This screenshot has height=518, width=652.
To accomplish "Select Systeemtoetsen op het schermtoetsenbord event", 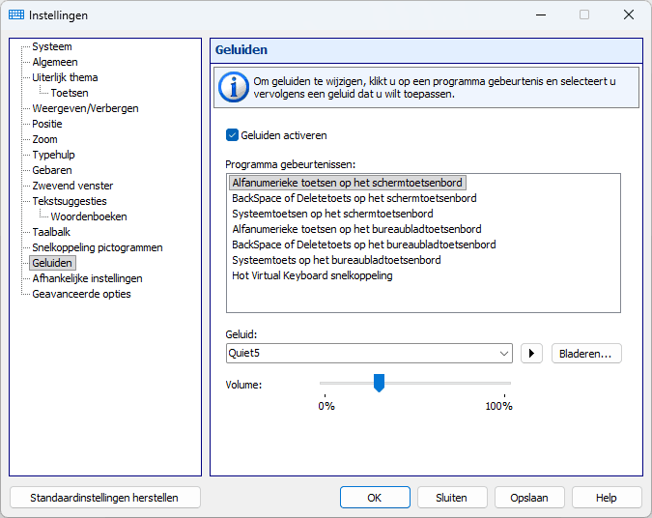I will (x=332, y=214).
